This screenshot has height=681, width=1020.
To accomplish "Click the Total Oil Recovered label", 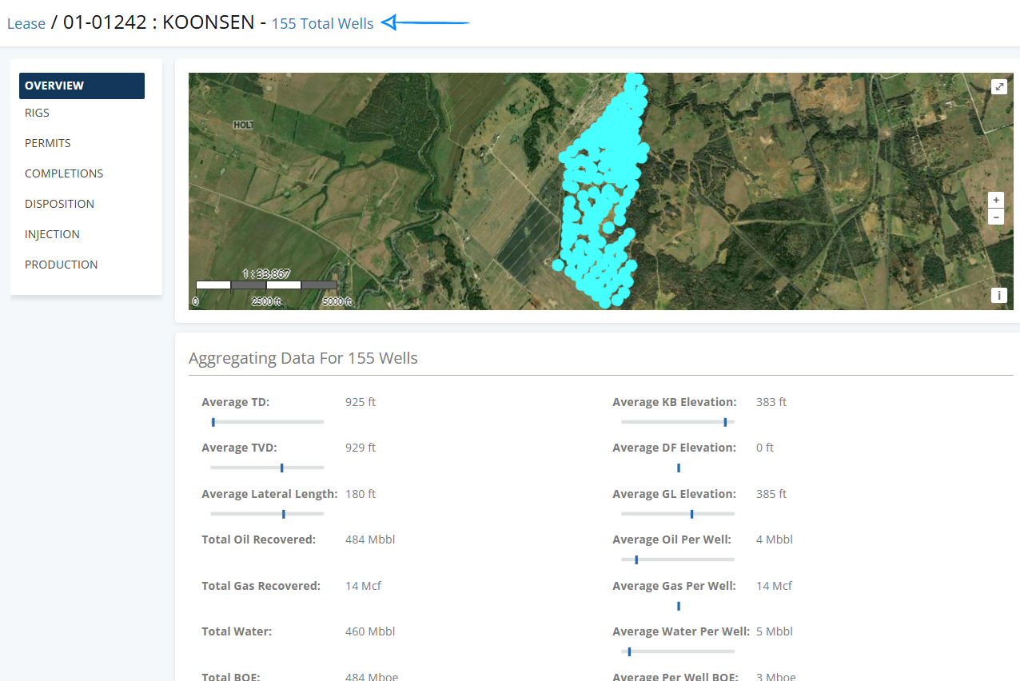I will pyautogui.click(x=259, y=540).
